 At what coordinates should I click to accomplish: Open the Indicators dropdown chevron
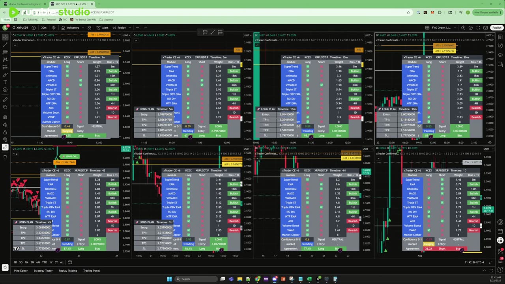click(82, 28)
